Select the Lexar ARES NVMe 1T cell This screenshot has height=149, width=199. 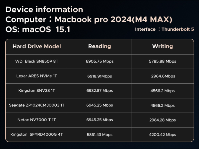point(37,76)
